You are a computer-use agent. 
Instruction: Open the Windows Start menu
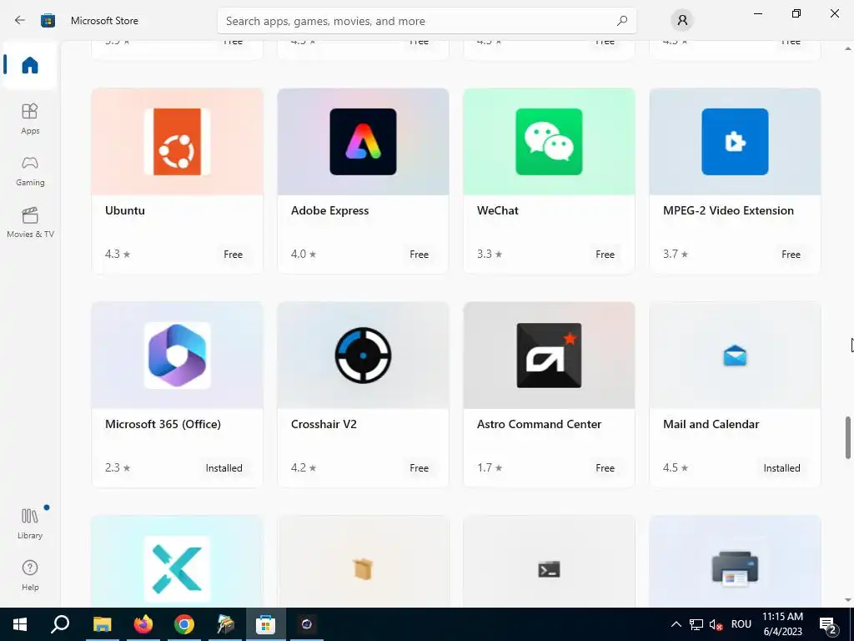[x=20, y=624]
